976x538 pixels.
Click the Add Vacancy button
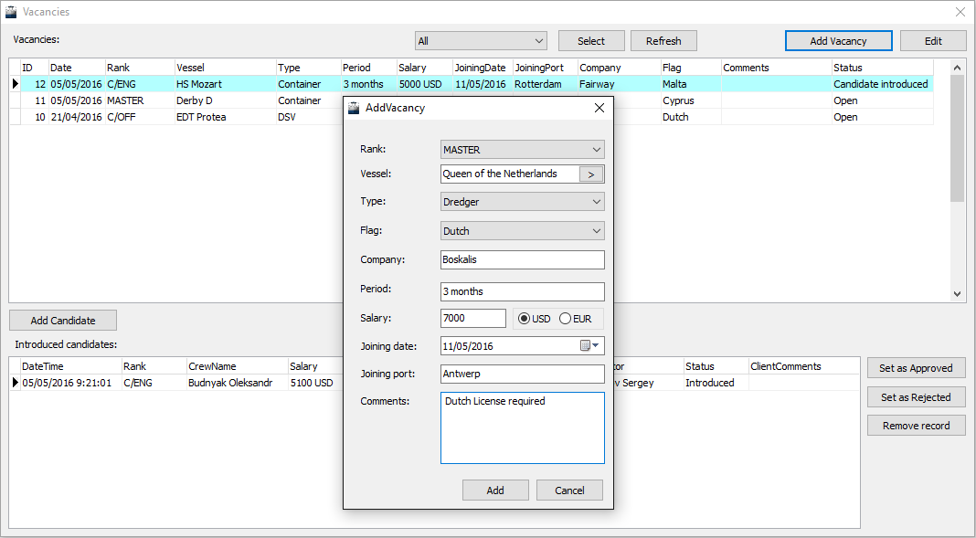coord(838,41)
